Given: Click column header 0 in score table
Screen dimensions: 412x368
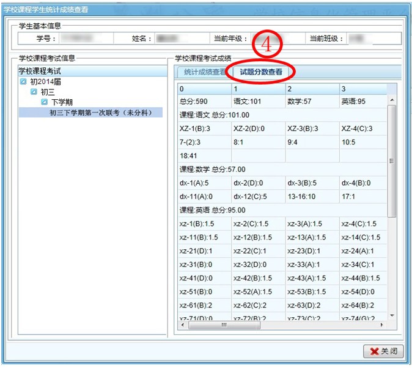Looking at the screenshot, I should point(203,89).
